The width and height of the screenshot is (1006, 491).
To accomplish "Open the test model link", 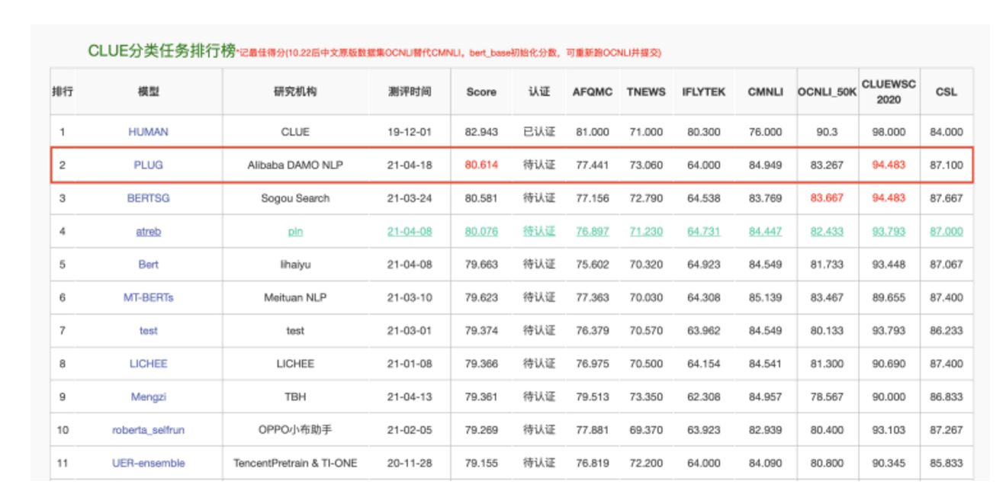I will (148, 331).
